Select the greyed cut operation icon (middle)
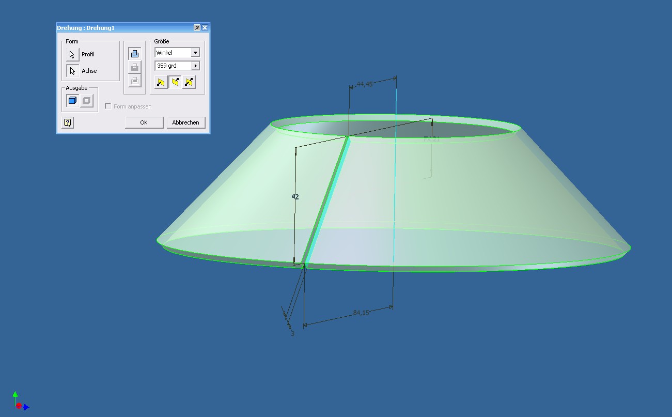672x417 pixels. click(x=135, y=67)
